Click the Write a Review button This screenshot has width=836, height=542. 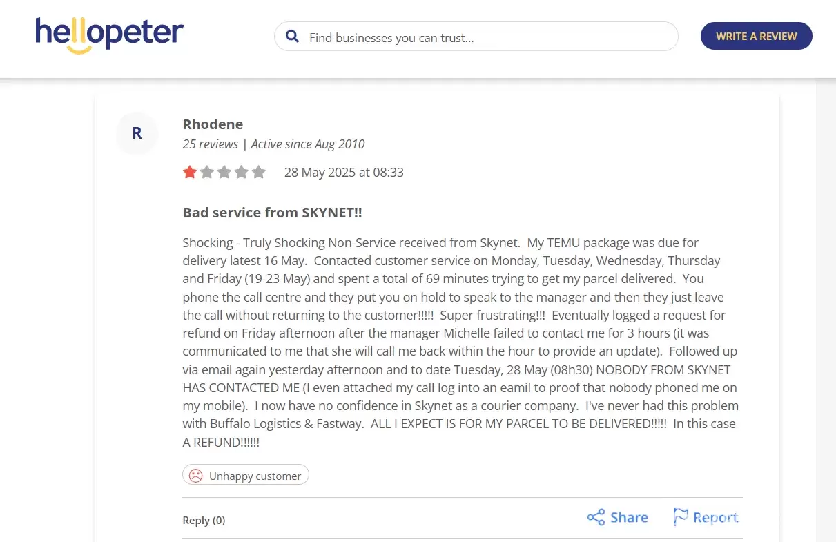point(757,37)
